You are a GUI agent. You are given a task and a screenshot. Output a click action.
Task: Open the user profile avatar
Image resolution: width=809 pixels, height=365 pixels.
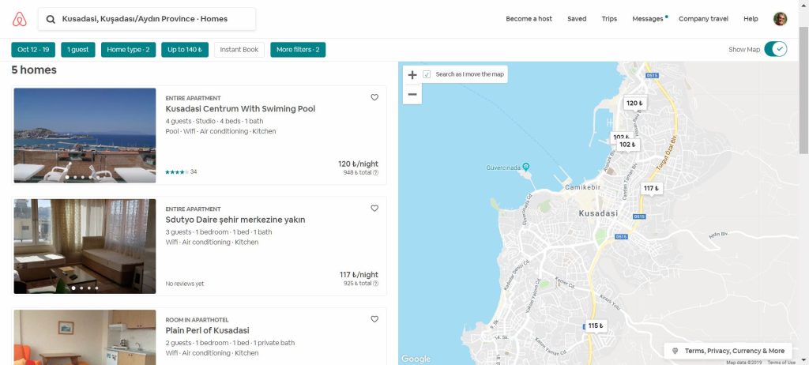[x=780, y=19]
